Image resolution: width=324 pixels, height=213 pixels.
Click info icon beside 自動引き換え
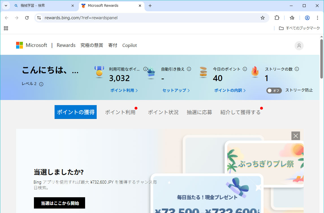189,69
